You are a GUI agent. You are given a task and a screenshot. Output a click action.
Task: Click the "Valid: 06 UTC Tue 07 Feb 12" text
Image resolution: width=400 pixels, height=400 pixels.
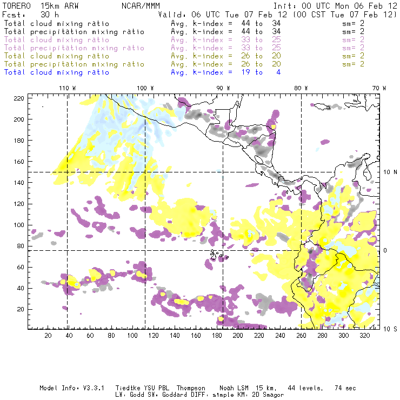tap(223, 15)
